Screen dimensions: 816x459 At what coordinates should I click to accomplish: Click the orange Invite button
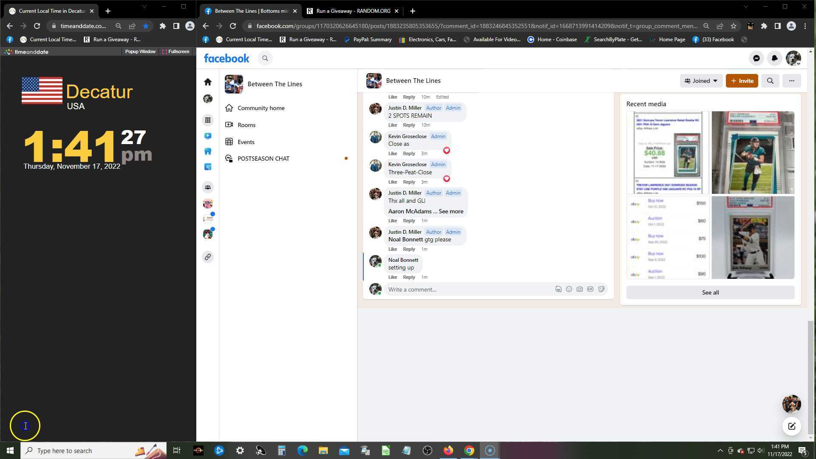(742, 81)
